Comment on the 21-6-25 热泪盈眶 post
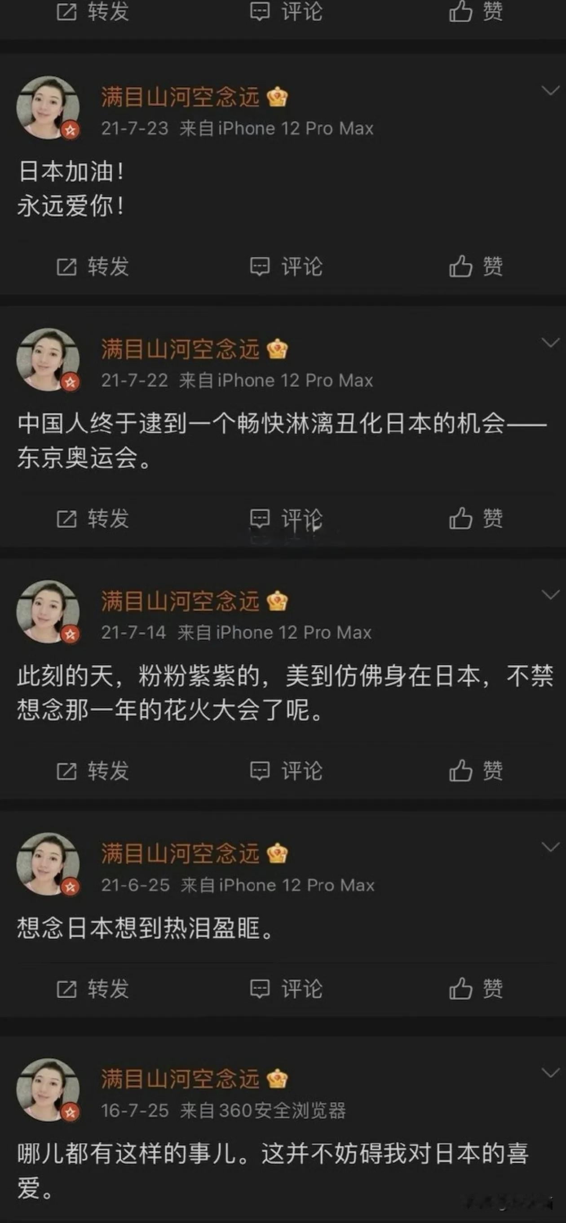This screenshot has width=566, height=1223. (x=286, y=989)
